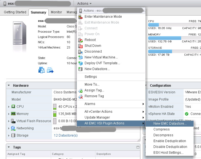Select Disconnect in Actions menu
This screenshot has height=159, width=201.
pos(111,52)
